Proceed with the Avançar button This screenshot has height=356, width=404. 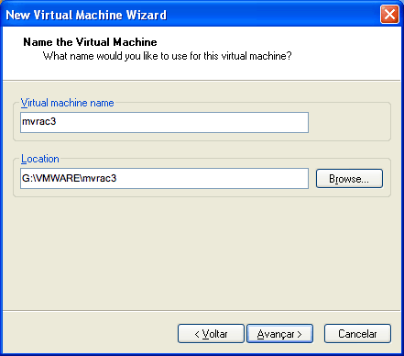click(x=279, y=334)
